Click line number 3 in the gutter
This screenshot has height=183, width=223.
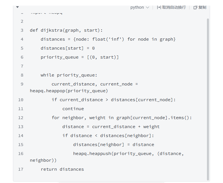22,30
